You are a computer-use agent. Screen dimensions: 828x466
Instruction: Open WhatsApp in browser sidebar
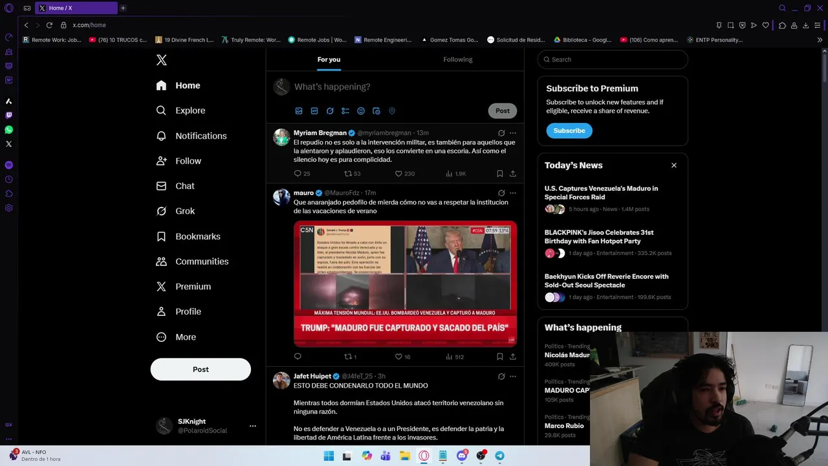(9, 130)
